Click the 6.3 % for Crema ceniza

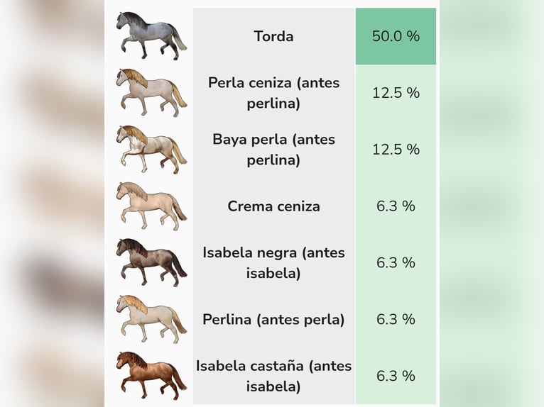(x=396, y=206)
